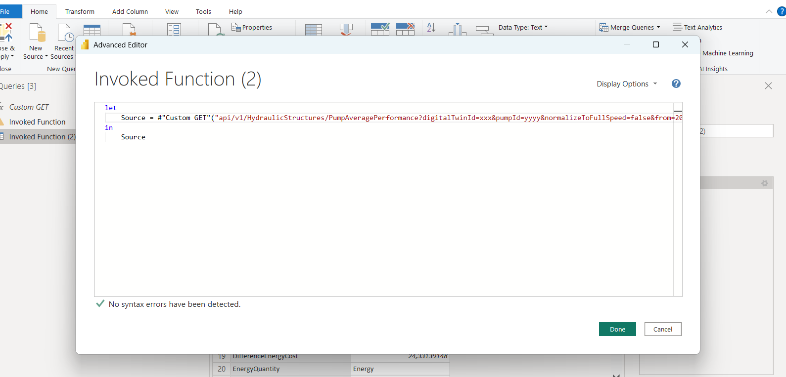The height and width of the screenshot is (377, 786).
Task: Click the query Name field in Query Settings
Action: (x=737, y=131)
